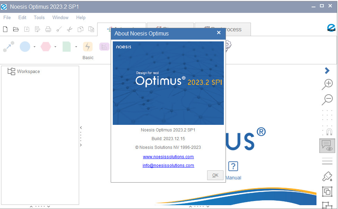Open the www web icon at top right

(331, 28)
